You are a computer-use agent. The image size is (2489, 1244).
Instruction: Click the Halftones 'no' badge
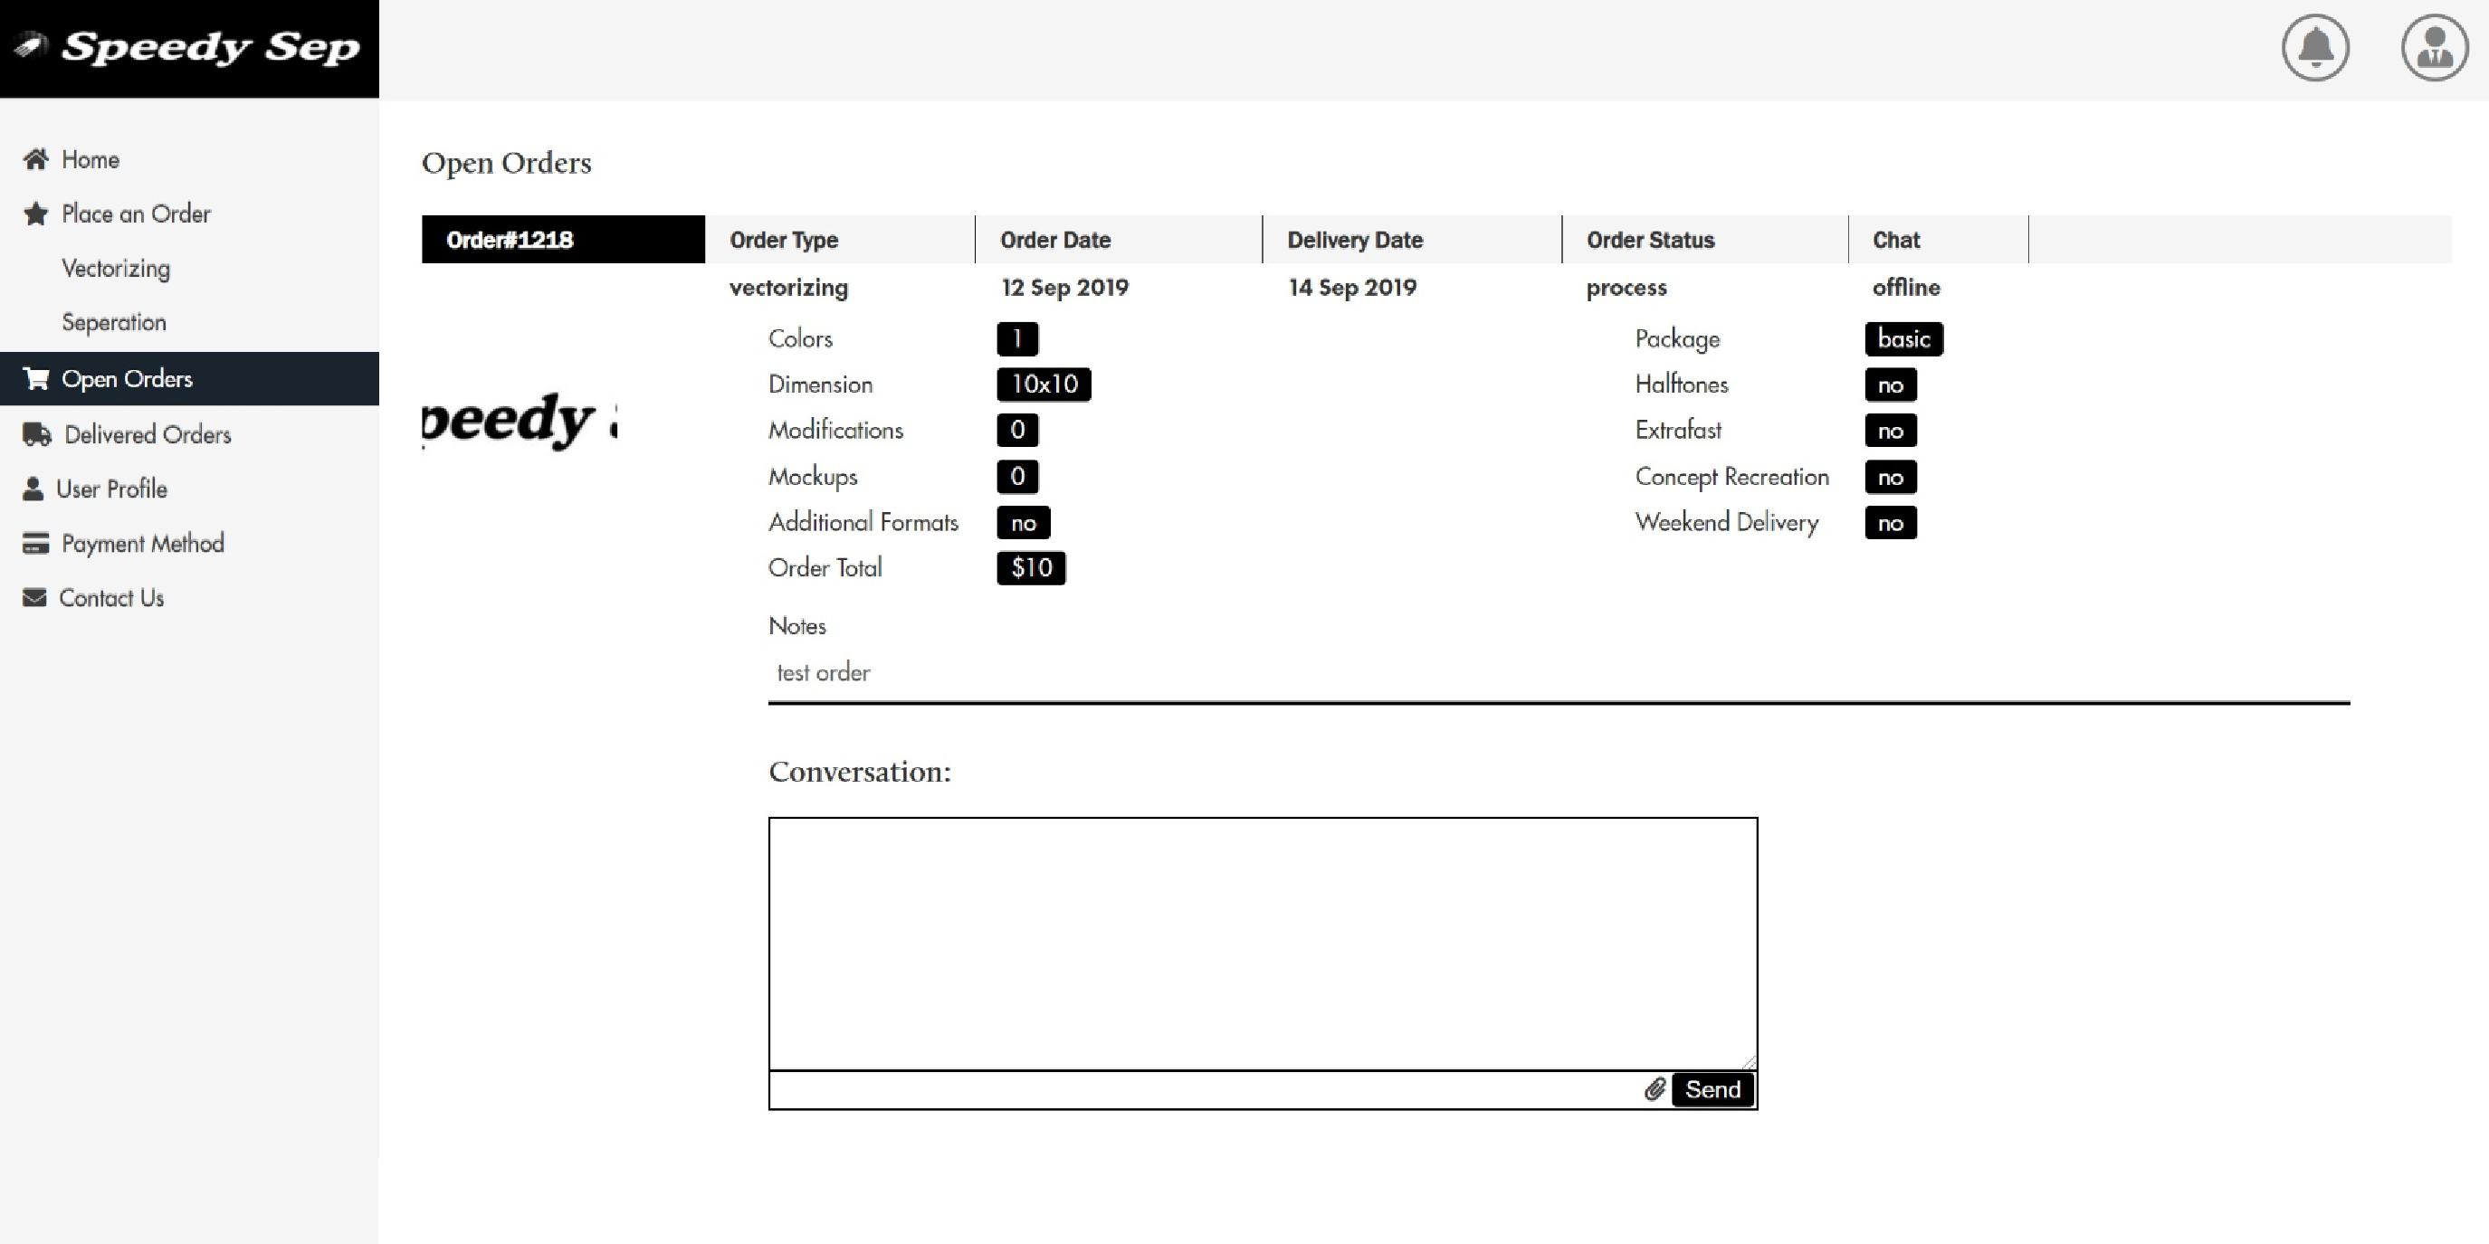coord(1891,385)
